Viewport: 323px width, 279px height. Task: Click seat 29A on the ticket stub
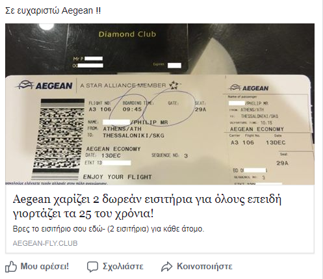click(x=282, y=163)
